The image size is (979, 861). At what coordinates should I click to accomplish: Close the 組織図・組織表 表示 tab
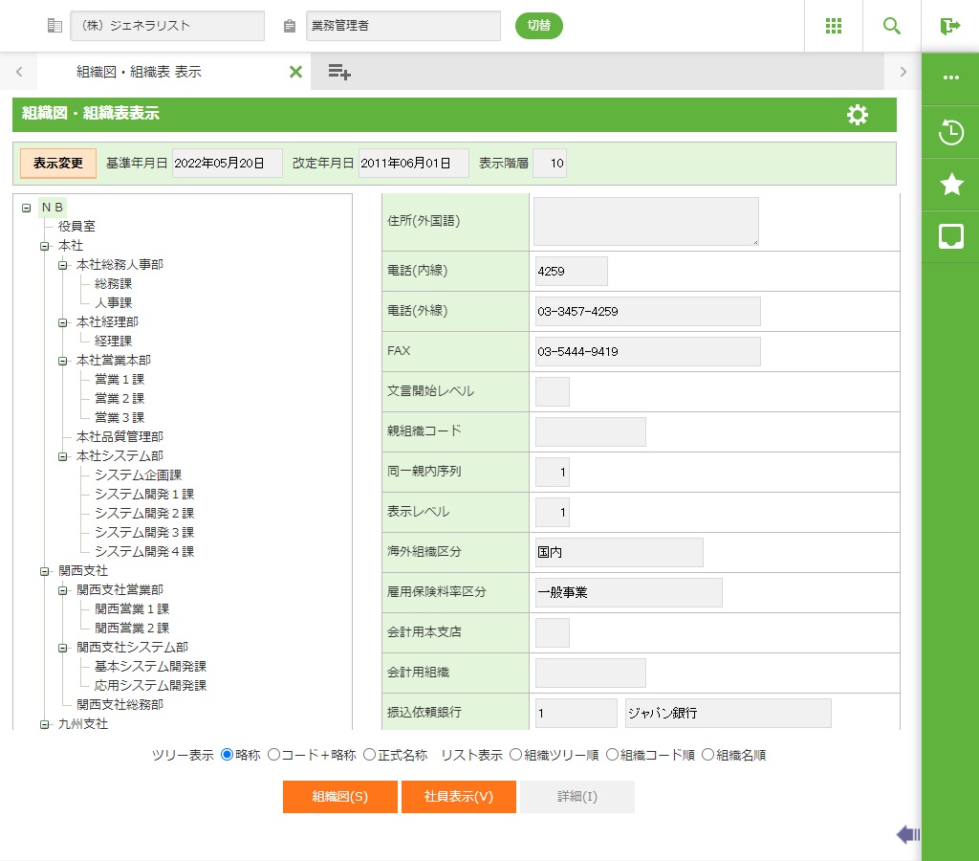coord(295,72)
